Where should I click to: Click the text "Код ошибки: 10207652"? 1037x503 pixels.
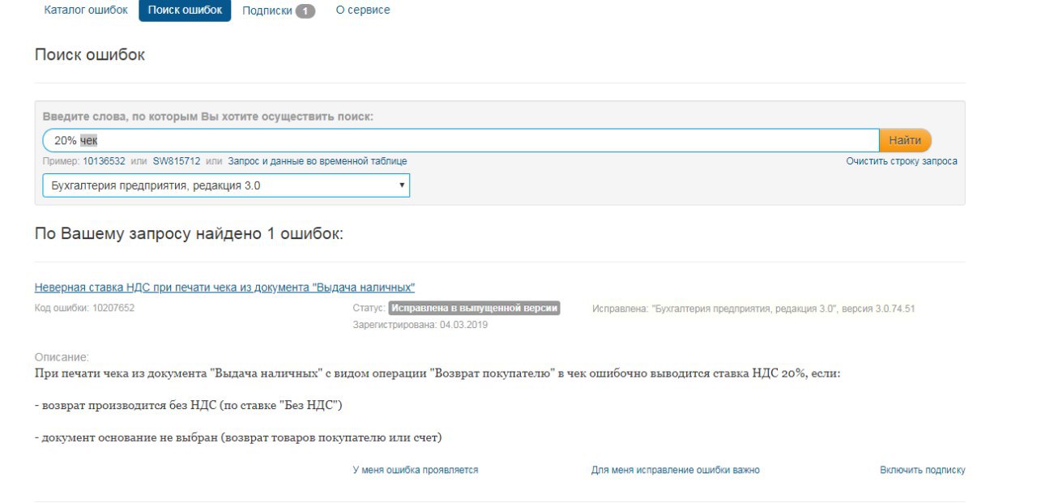pyautogui.click(x=84, y=309)
